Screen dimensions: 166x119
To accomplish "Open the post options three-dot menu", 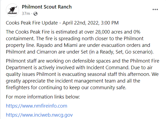I will coord(155,9).
